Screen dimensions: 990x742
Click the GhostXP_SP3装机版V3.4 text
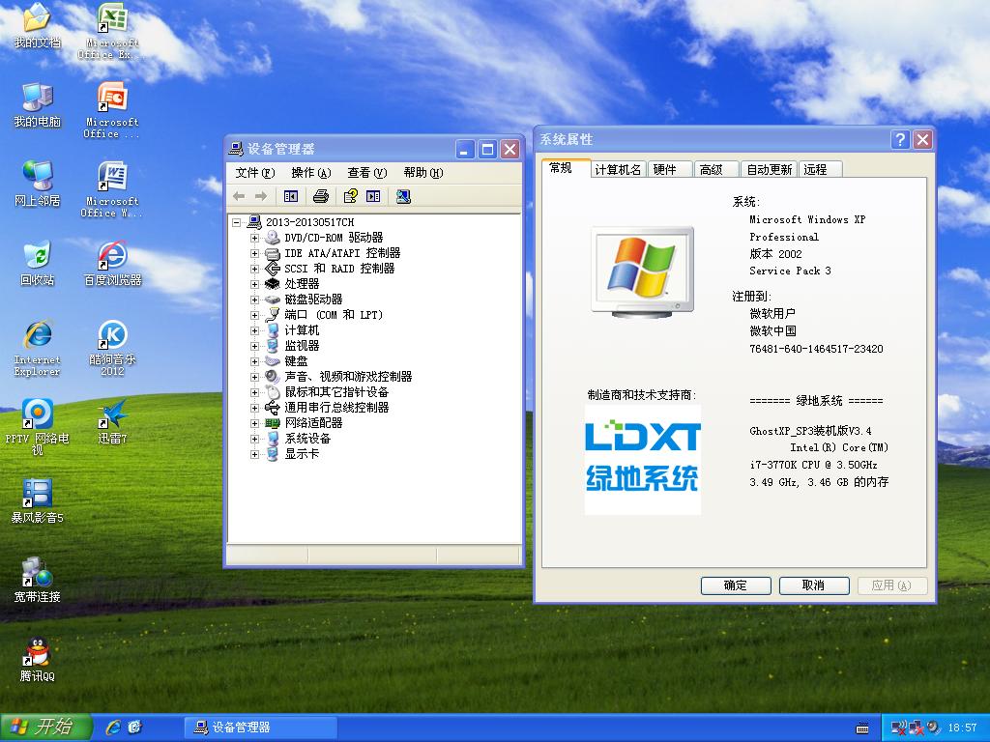(811, 431)
